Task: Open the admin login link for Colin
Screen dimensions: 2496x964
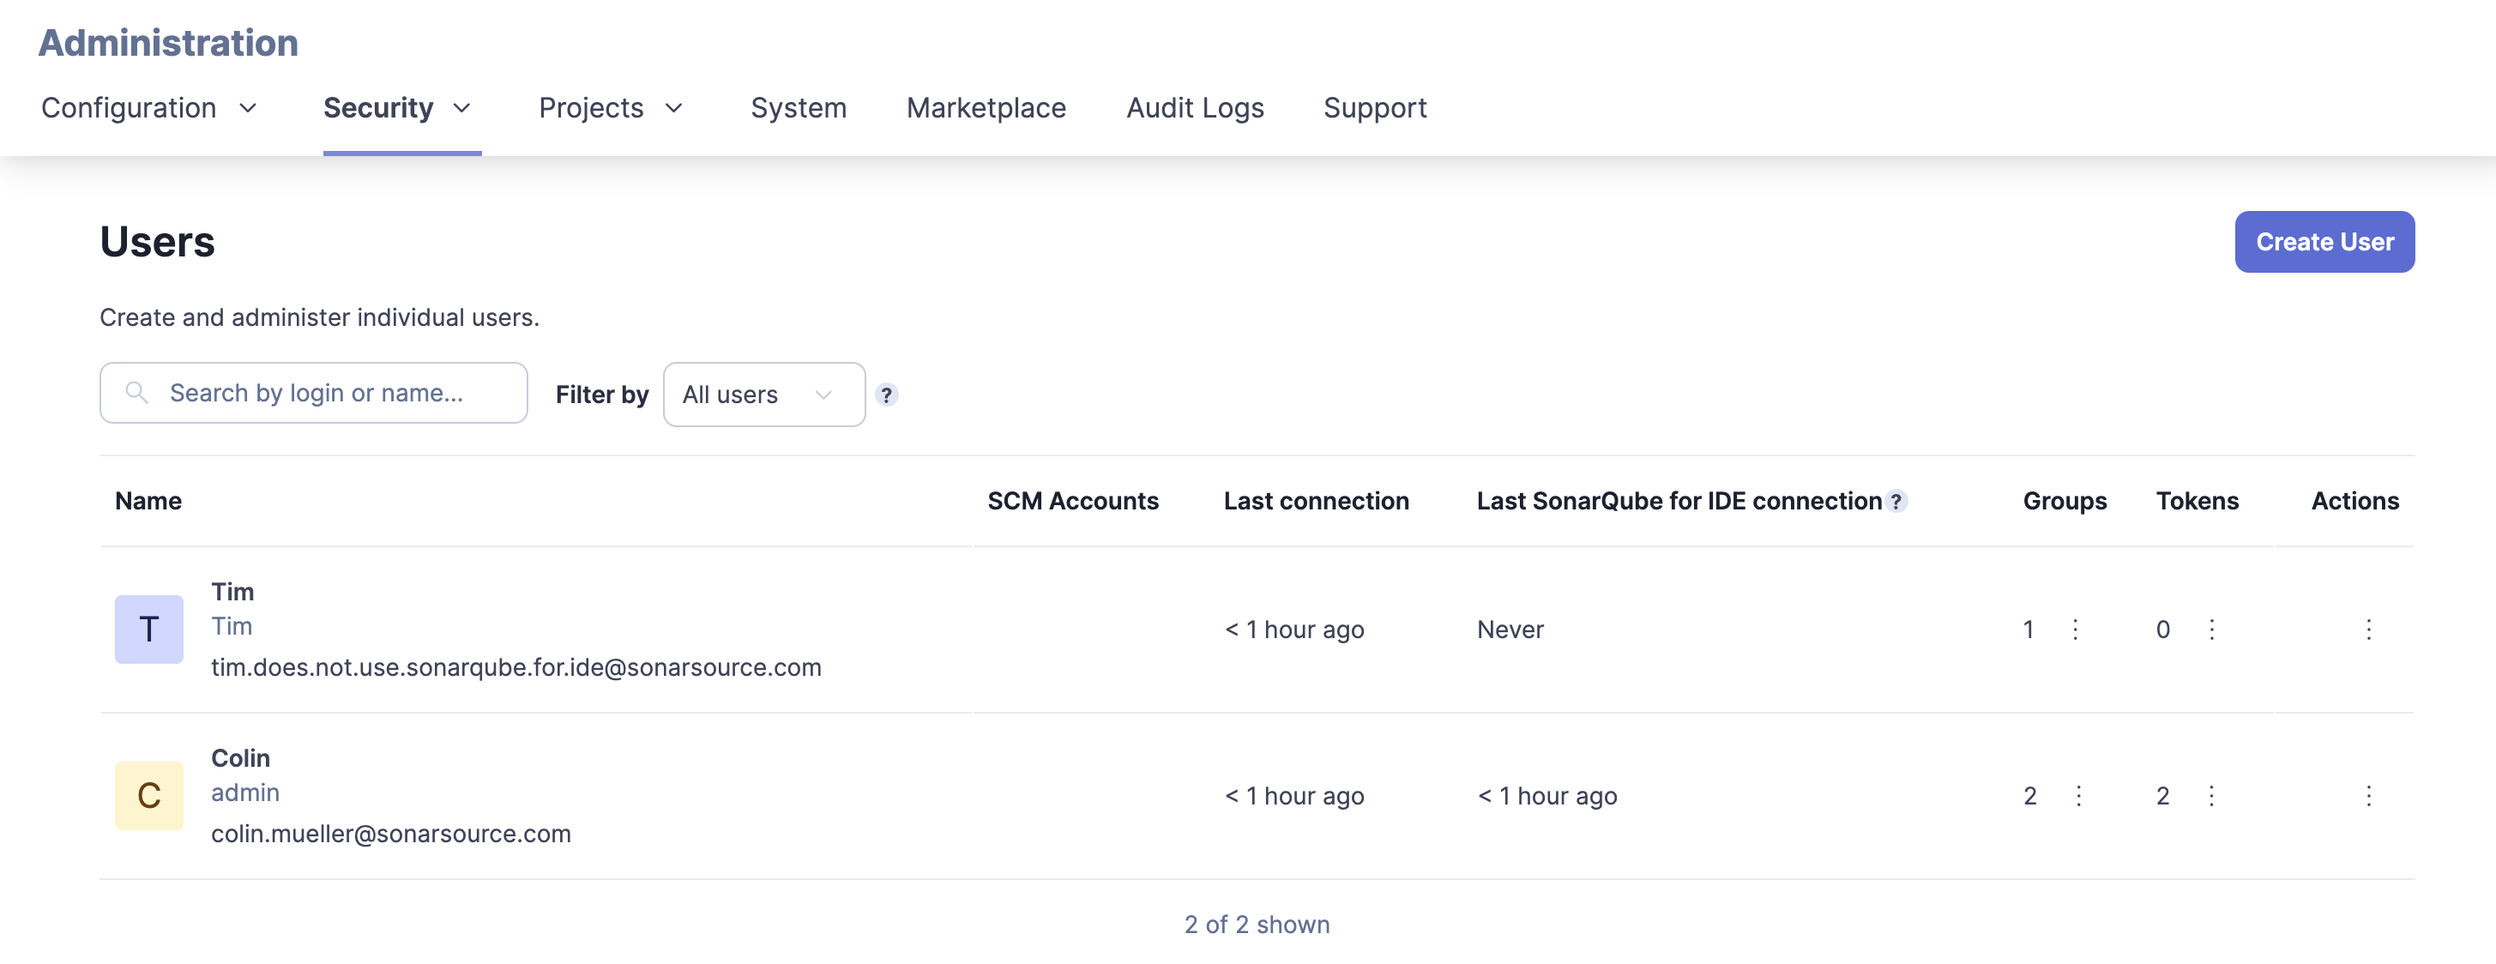Action: pyautogui.click(x=244, y=792)
